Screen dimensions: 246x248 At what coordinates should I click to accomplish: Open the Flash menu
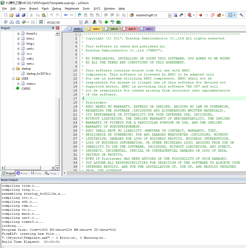pos(45,9)
